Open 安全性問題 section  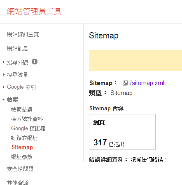pos(20,169)
